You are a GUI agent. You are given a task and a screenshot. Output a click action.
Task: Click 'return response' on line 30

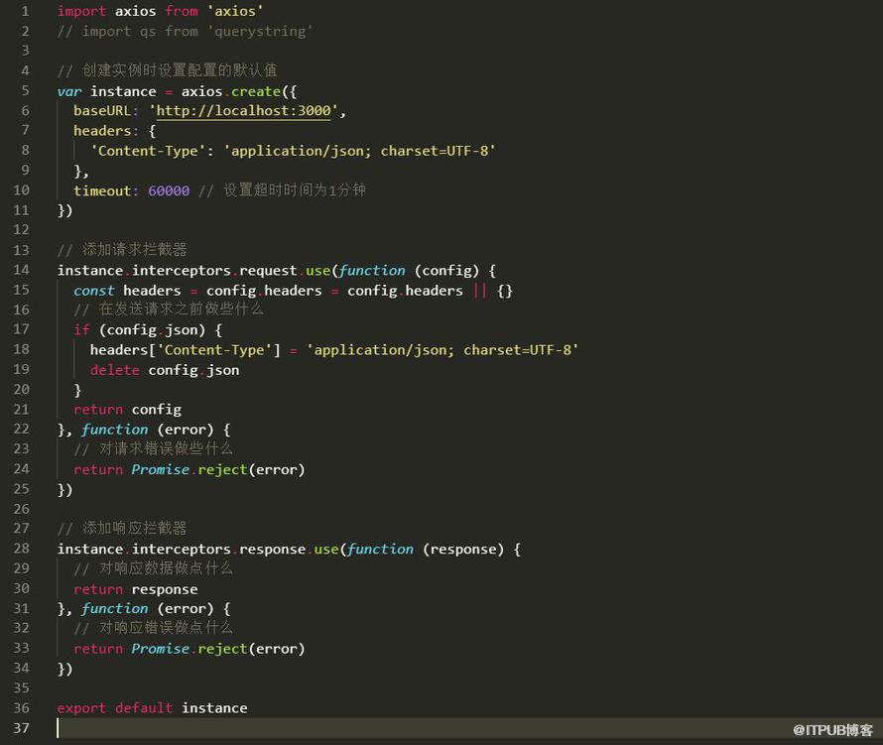tap(136, 589)
